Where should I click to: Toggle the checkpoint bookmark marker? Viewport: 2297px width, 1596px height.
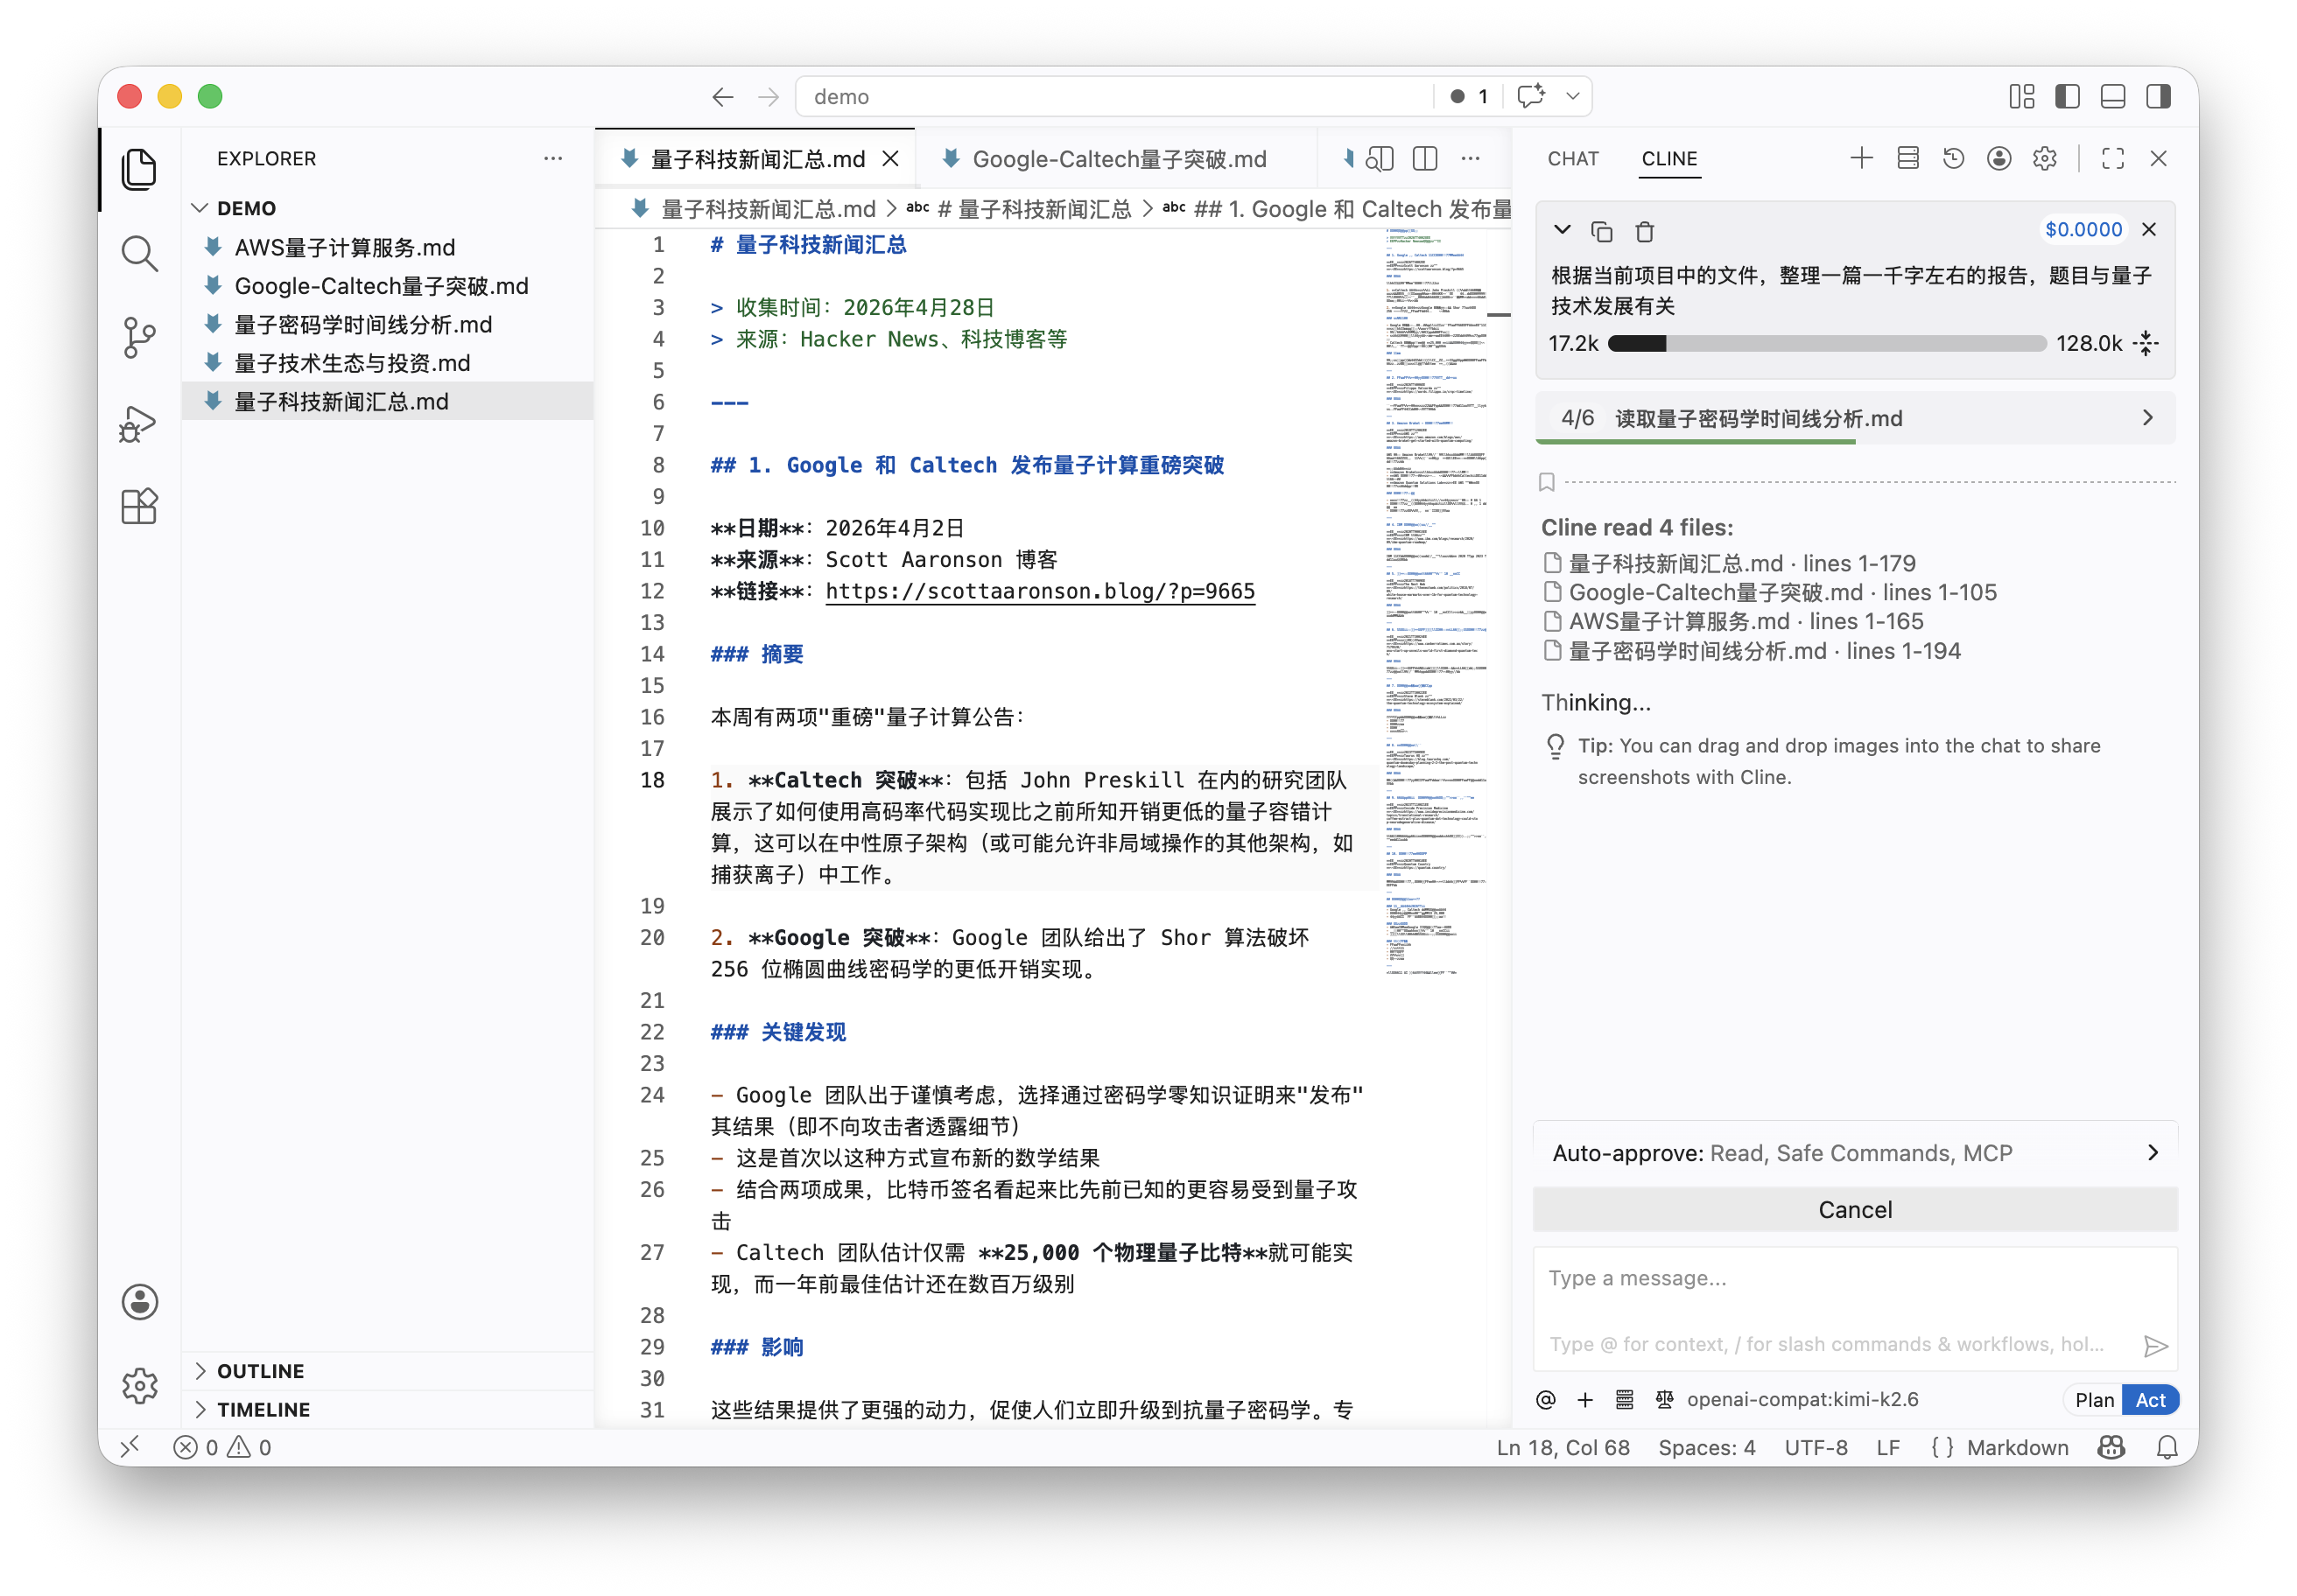1547,482
